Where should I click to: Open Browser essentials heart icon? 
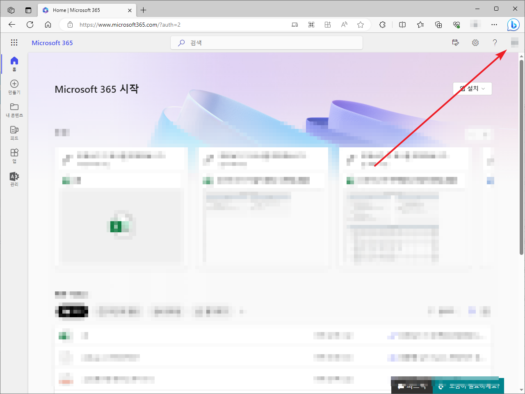click(x=457, y=25)
